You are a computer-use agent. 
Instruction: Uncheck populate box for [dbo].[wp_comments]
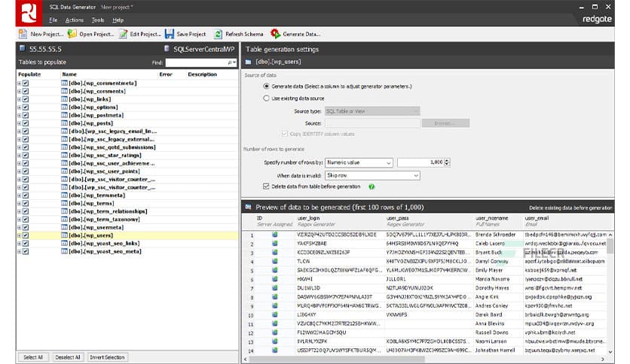pos(26,91)
